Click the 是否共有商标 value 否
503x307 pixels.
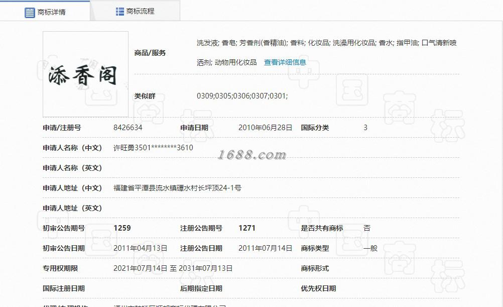point(367,228)
